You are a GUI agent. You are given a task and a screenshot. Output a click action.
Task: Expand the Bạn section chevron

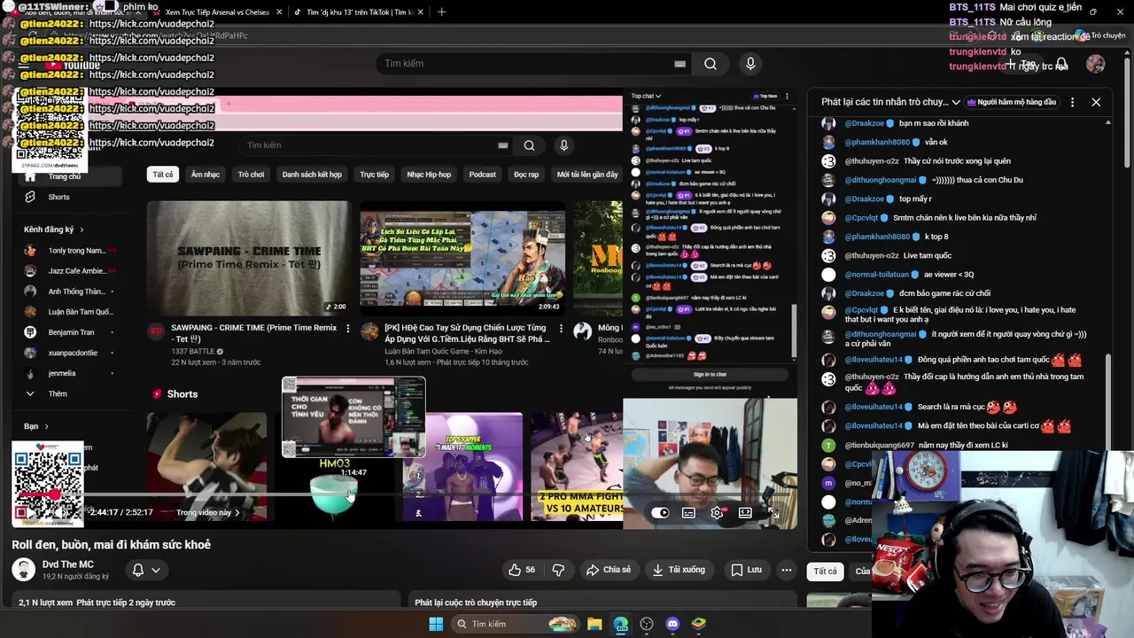click(x=46, y=426)
